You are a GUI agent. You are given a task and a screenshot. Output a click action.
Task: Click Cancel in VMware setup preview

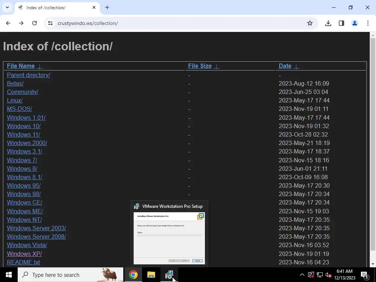(197, 261)
